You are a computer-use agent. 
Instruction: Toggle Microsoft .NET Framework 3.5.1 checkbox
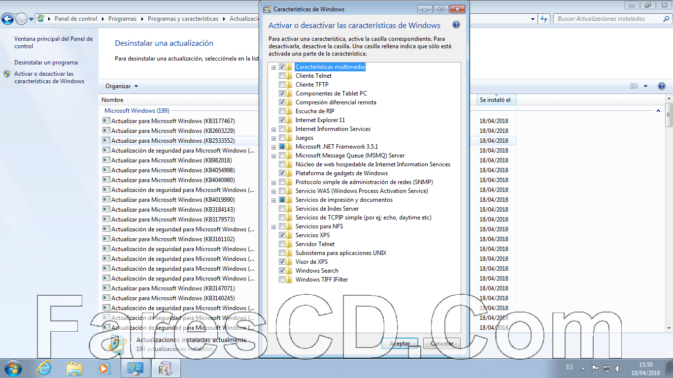point(282,147)
